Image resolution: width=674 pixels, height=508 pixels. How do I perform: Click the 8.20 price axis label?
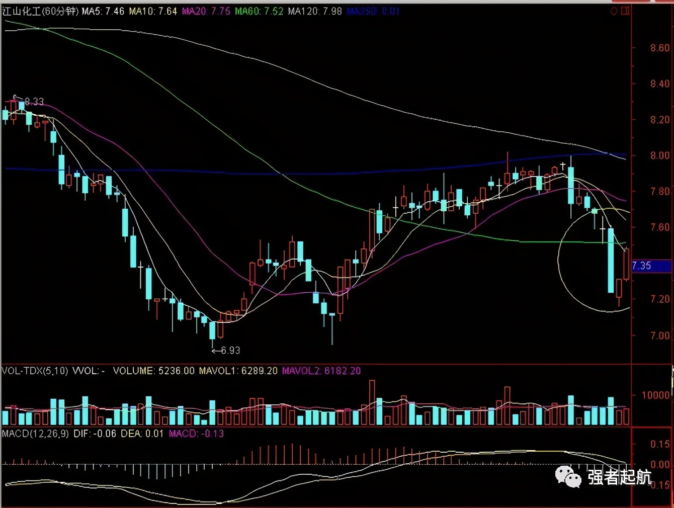[x=660, y=120]
